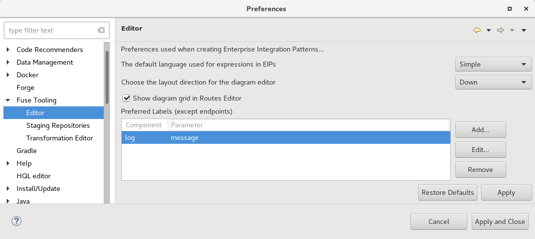Open the default expression language dropdown
535x239 pixels.
pos(493,64)
